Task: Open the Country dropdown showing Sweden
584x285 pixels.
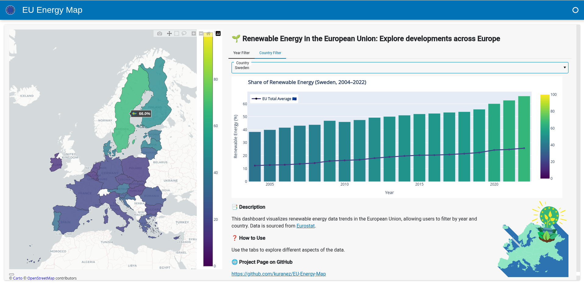Action: (305, 68)
